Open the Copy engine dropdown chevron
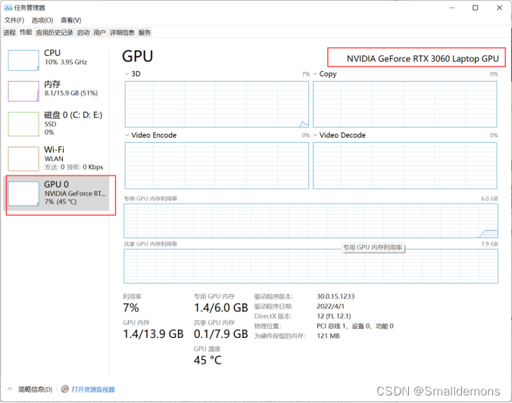Screen dimensions: 512x403 pos(315,74)
